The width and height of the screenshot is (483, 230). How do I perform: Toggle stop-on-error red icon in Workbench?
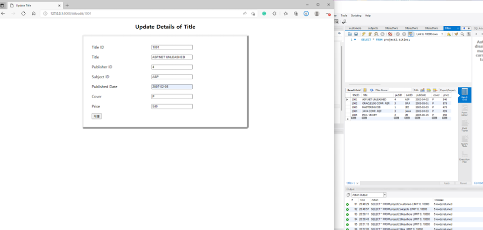(x=390, y=34)
